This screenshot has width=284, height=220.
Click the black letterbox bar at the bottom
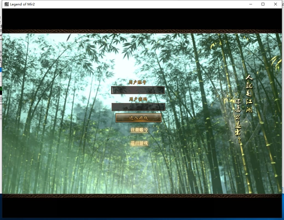pyautogui.click(x=142, y=207)
